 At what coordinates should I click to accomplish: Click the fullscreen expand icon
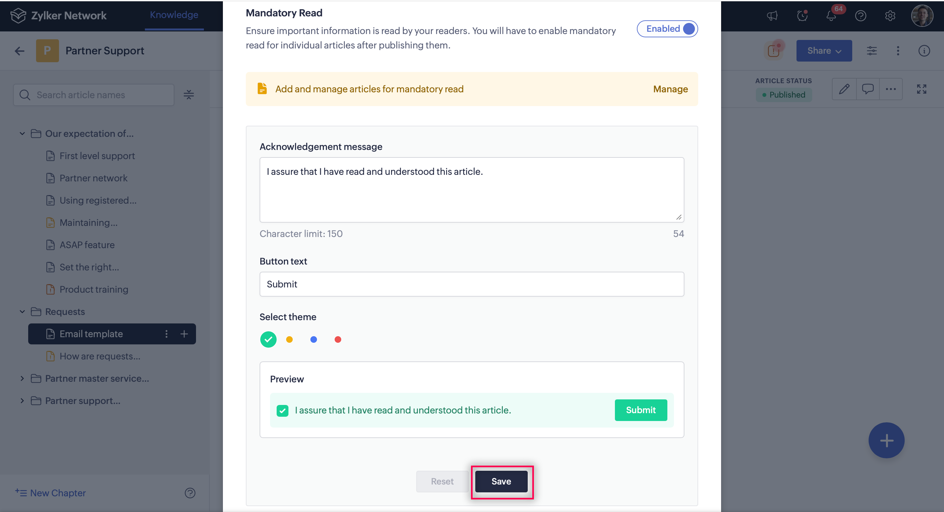click(x=921, y=89)
